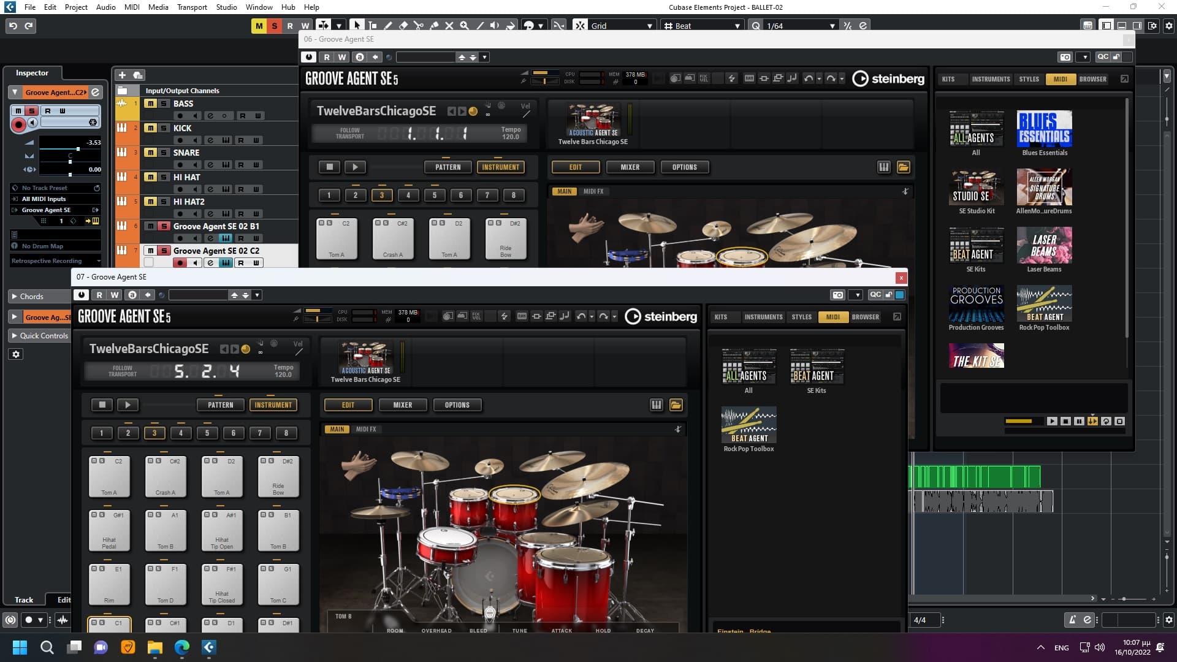
Task: Open the Transport menu
Action: click(x=192, y=7)
